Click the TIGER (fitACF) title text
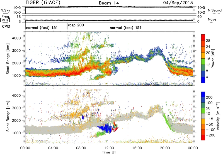The image size is (223, 154). (43, 3)
